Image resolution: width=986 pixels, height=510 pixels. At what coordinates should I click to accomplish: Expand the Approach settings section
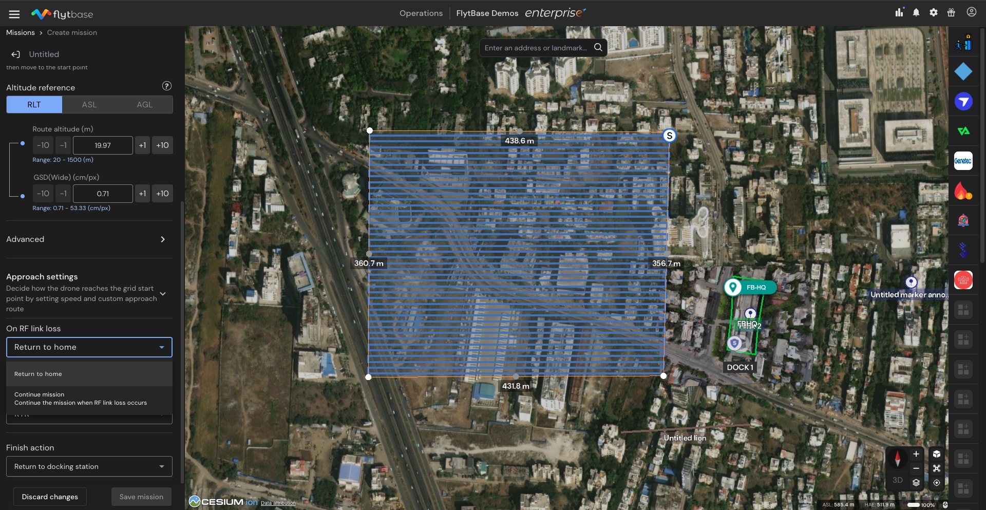[163, 294]
